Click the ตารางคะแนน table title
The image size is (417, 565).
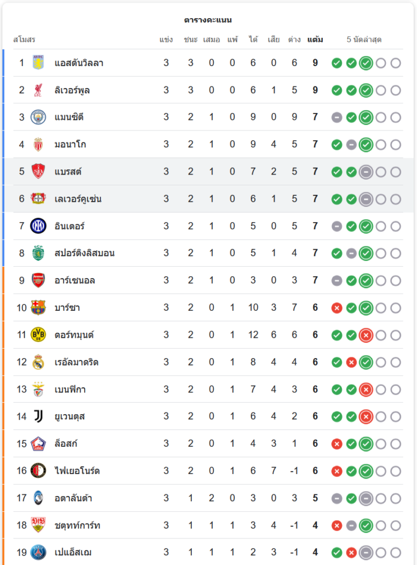(x=208, y=20)
